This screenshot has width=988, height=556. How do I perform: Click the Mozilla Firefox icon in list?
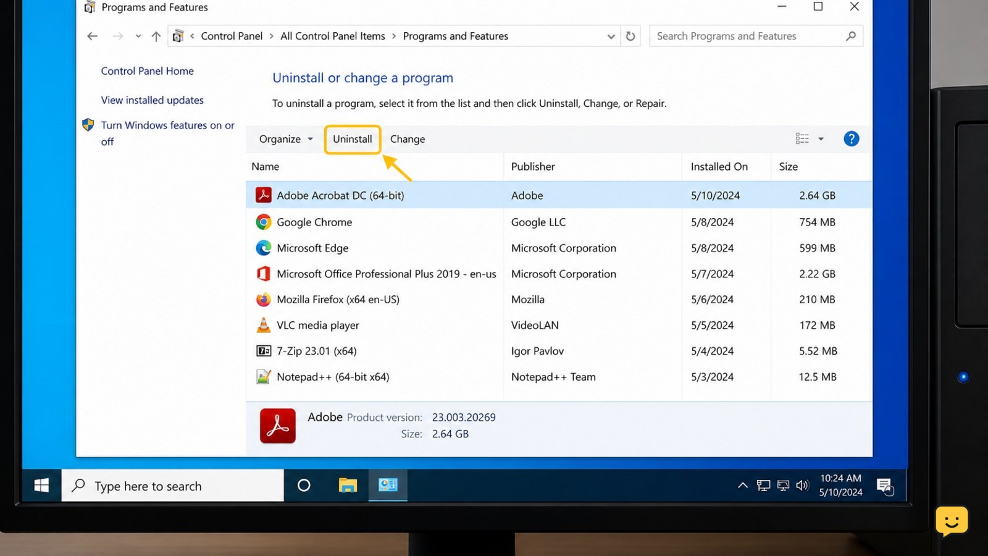264,300
